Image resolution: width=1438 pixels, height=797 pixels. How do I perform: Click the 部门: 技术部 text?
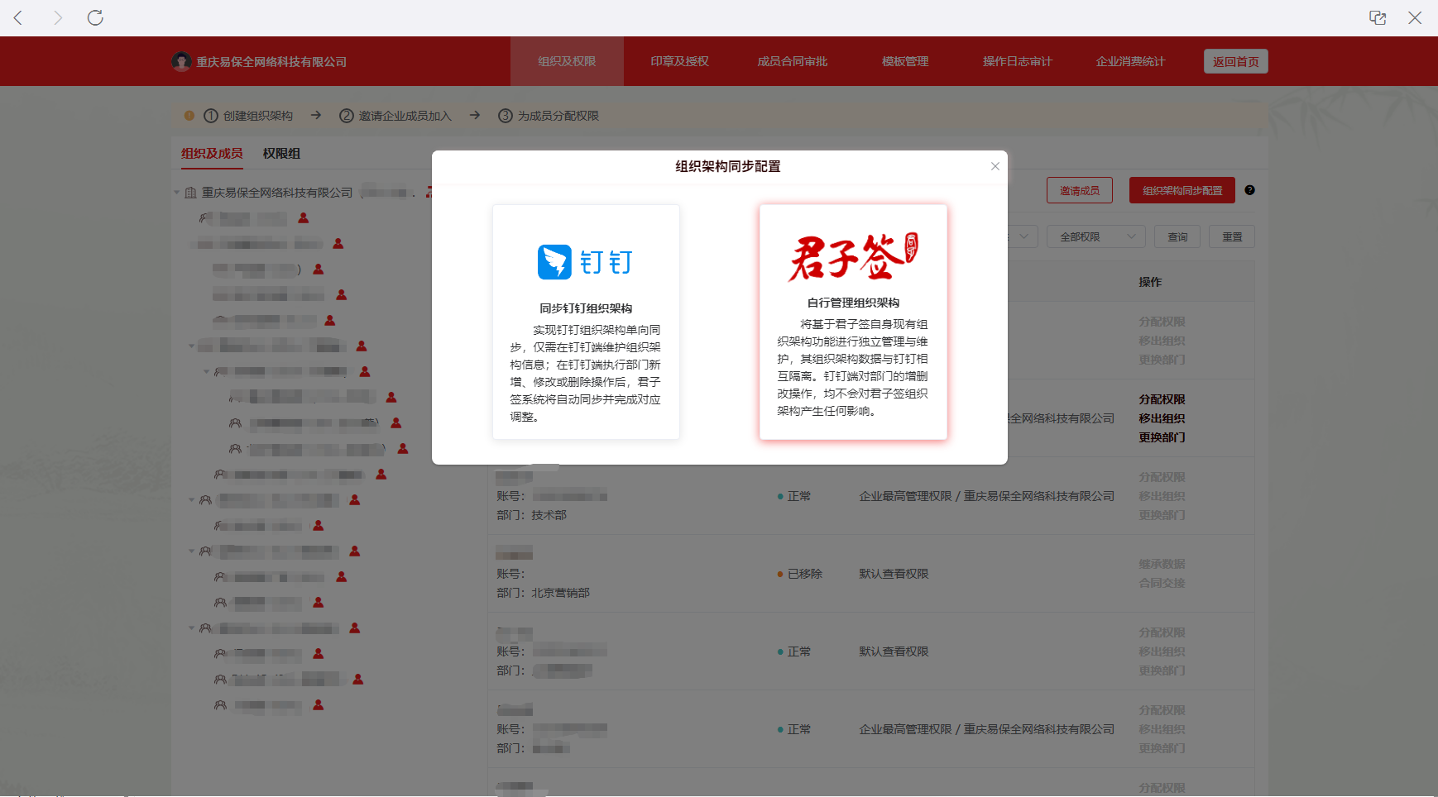(x=531, y=515)
